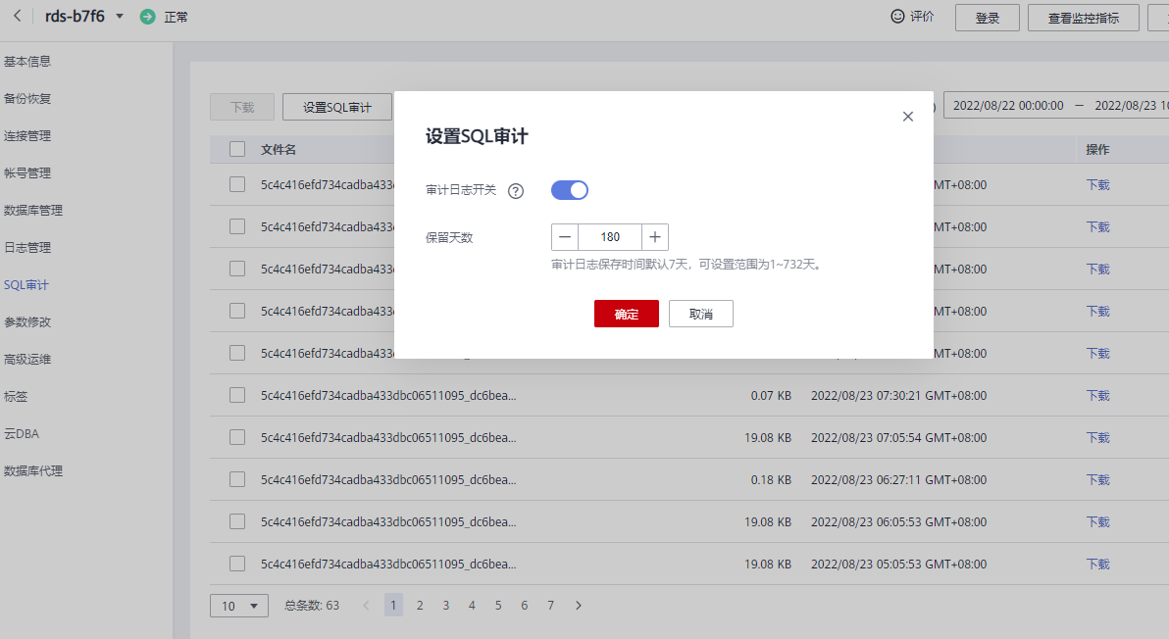Download the file from 05:05:53 row

point(1097,565)
